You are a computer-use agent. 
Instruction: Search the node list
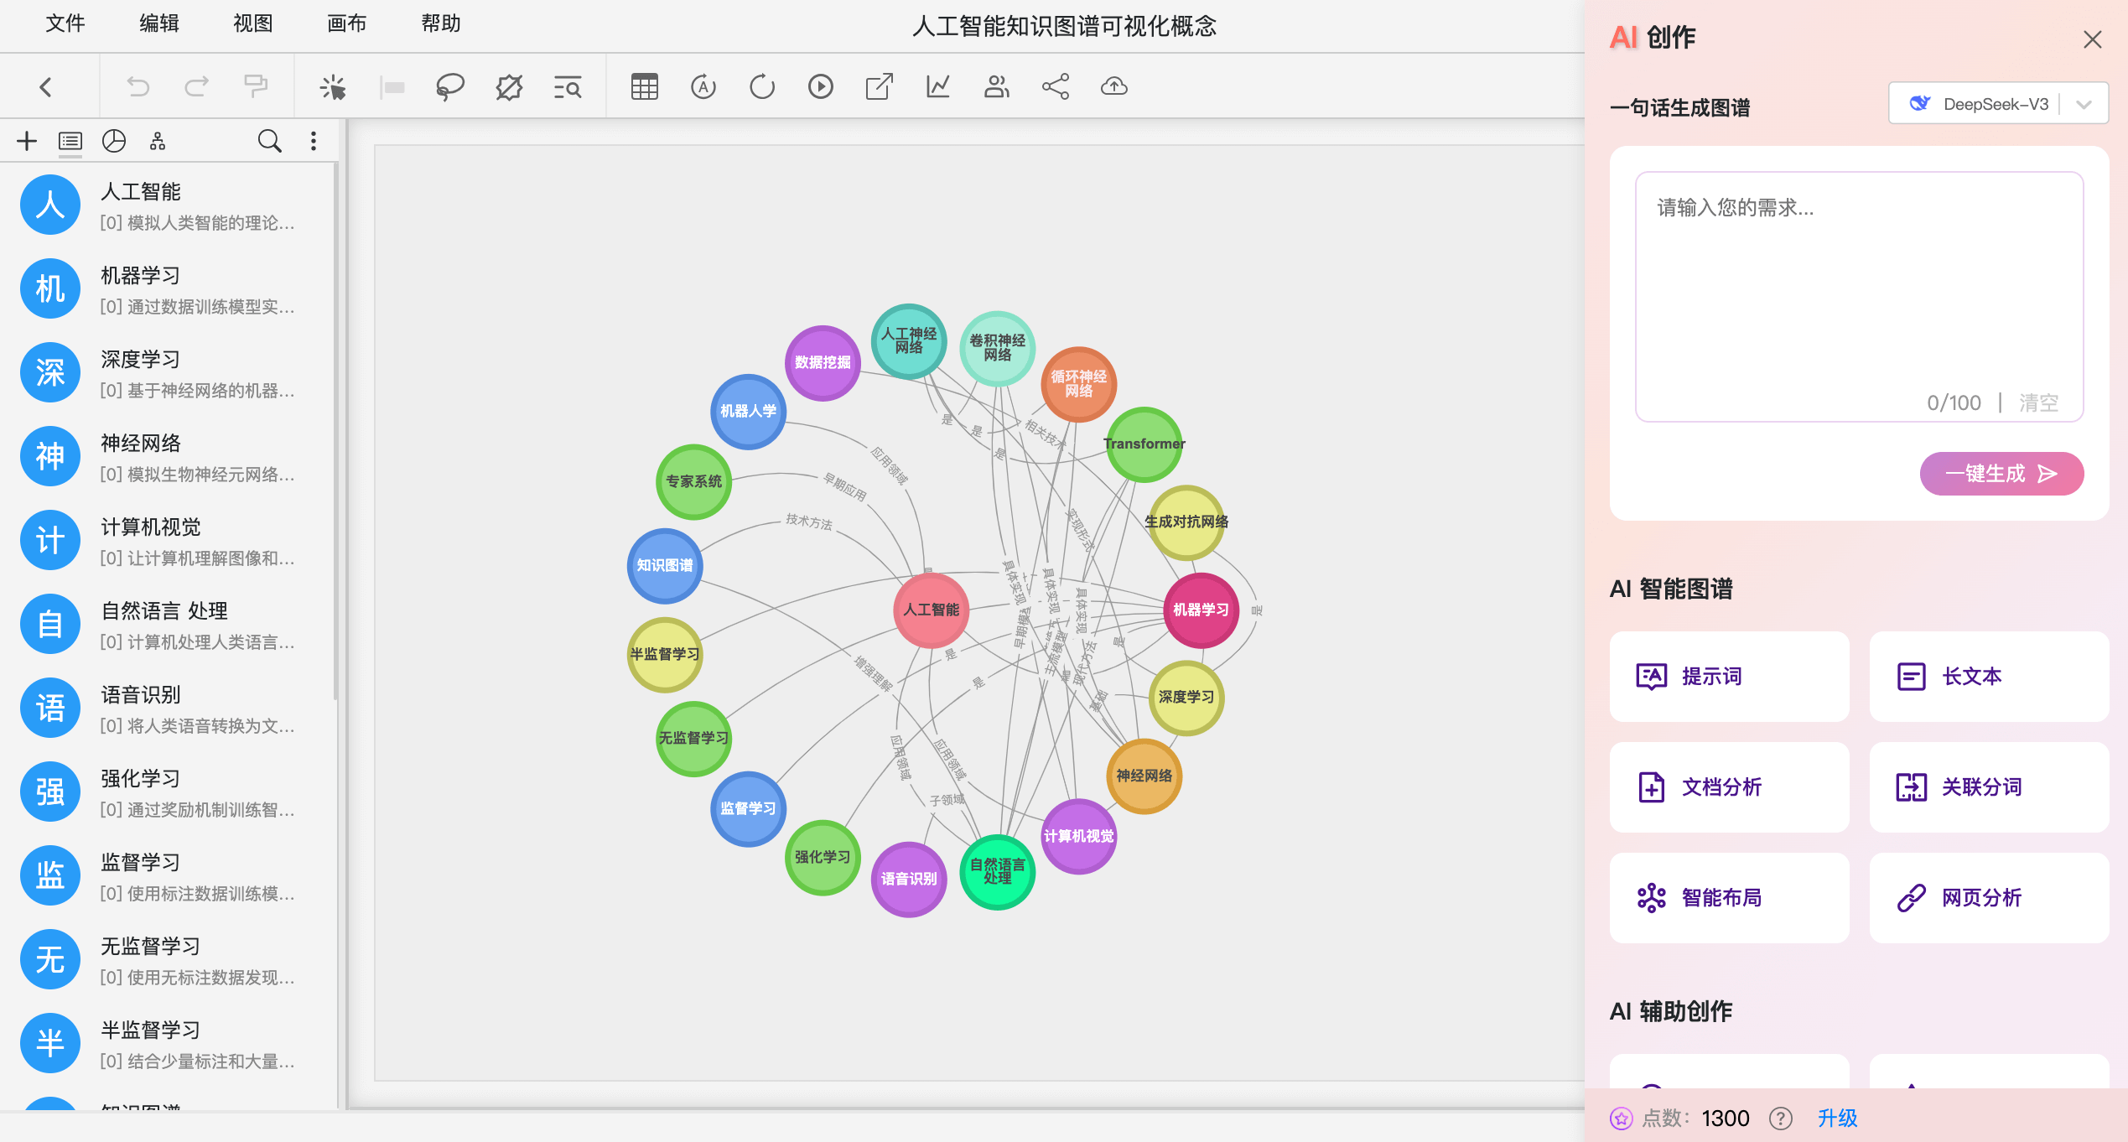(269, 141)
